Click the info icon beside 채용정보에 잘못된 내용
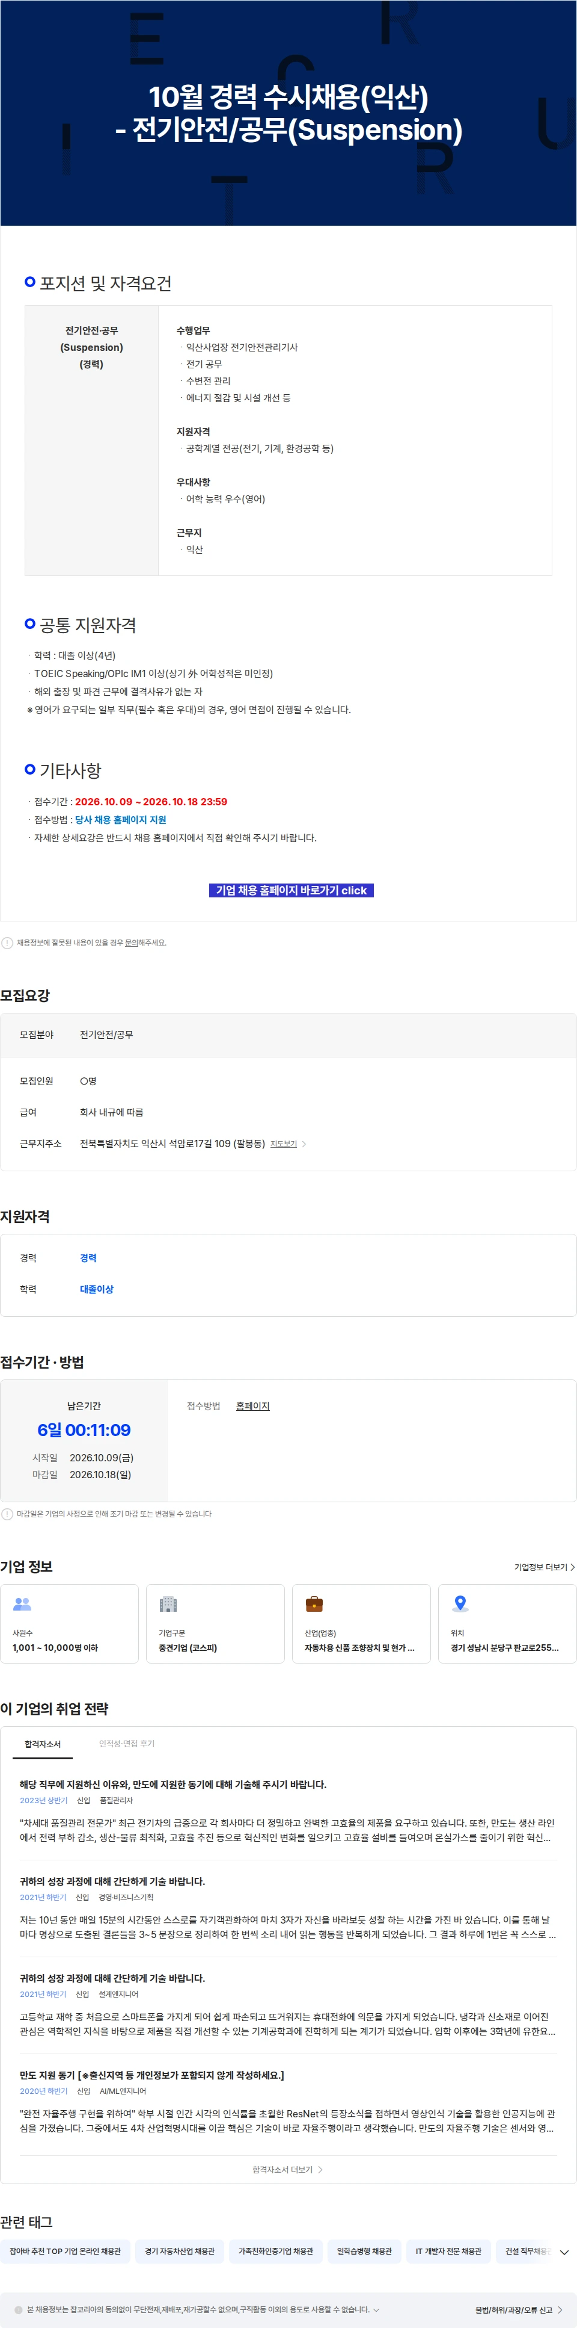The height and width of the screenshot is (2328, 577). point(7,943)
